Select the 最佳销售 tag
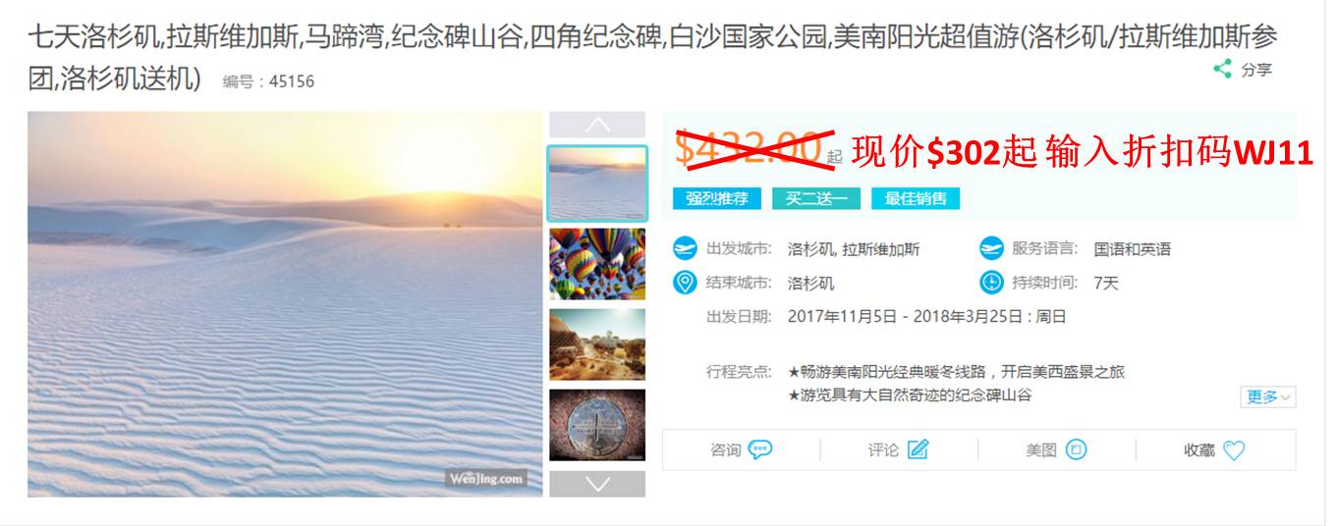Screen dimensions: 1337x526 click(x=916, y=198)
